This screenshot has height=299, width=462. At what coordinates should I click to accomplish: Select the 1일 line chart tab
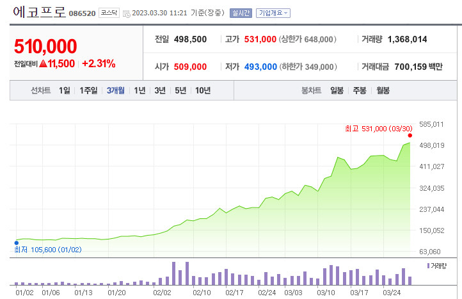click(65, 90)
